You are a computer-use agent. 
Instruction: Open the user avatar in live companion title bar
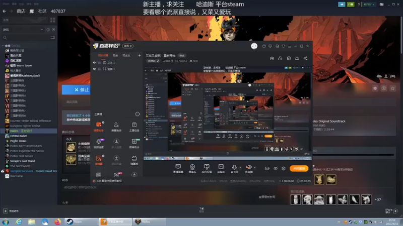254,46
